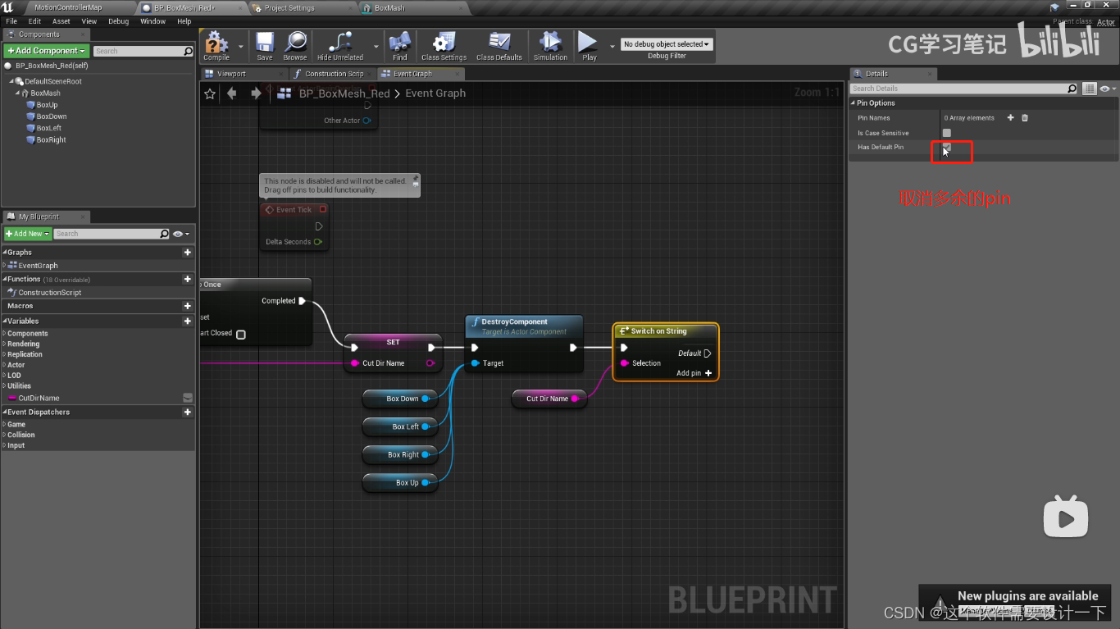Start Simulation from the toolbar
This screenshot has width=1120, height=629.
pos(550,46)
